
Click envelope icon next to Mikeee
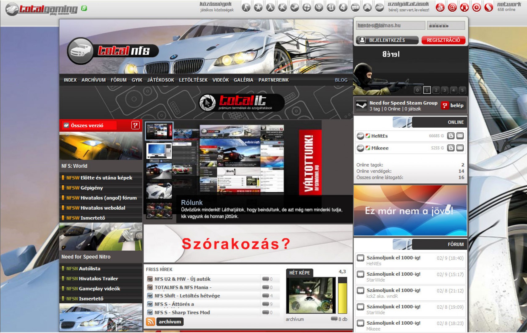click(x=460, y=148)
